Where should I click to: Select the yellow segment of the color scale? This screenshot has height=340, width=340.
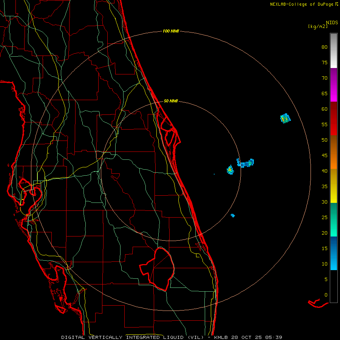[334, 186]
